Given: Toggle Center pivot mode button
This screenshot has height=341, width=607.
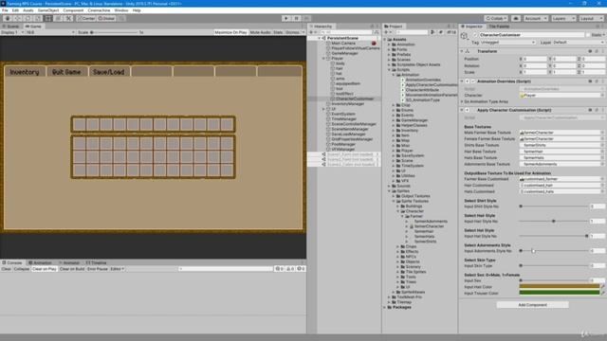Looking at the screenshot, I should (x=86, y=19).
